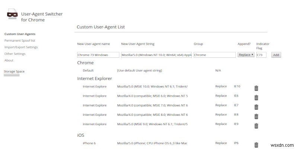Select the Default Chrome user-agent row
This screenshot has height=149, width=298.
88,70
